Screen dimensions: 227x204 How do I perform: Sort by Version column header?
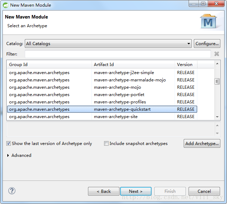(x=186, y=64)
